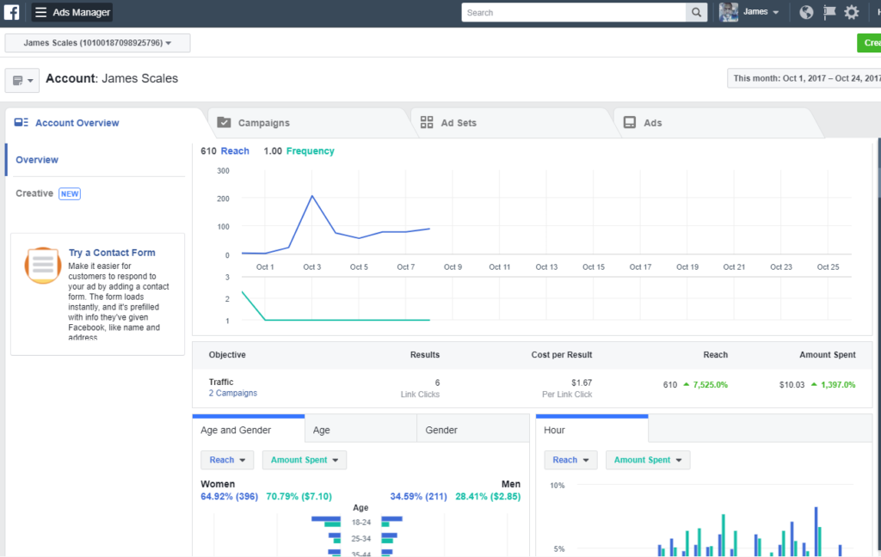Click the Ads tab square icon
The image size is (881, 557).
coord(630,122)
